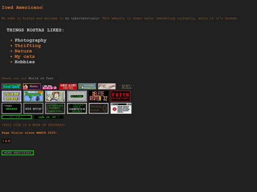Click the 'I pee in the shower' stamp
Screen dimensions: 257x192
(11, 96)
